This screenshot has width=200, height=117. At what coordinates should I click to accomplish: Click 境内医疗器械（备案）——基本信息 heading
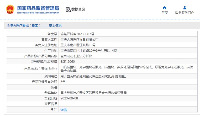coord(36,26)
